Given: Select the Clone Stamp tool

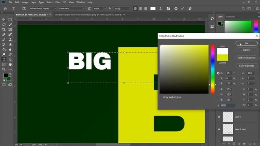Looking at the screenshot, I should tap(10, 40).
